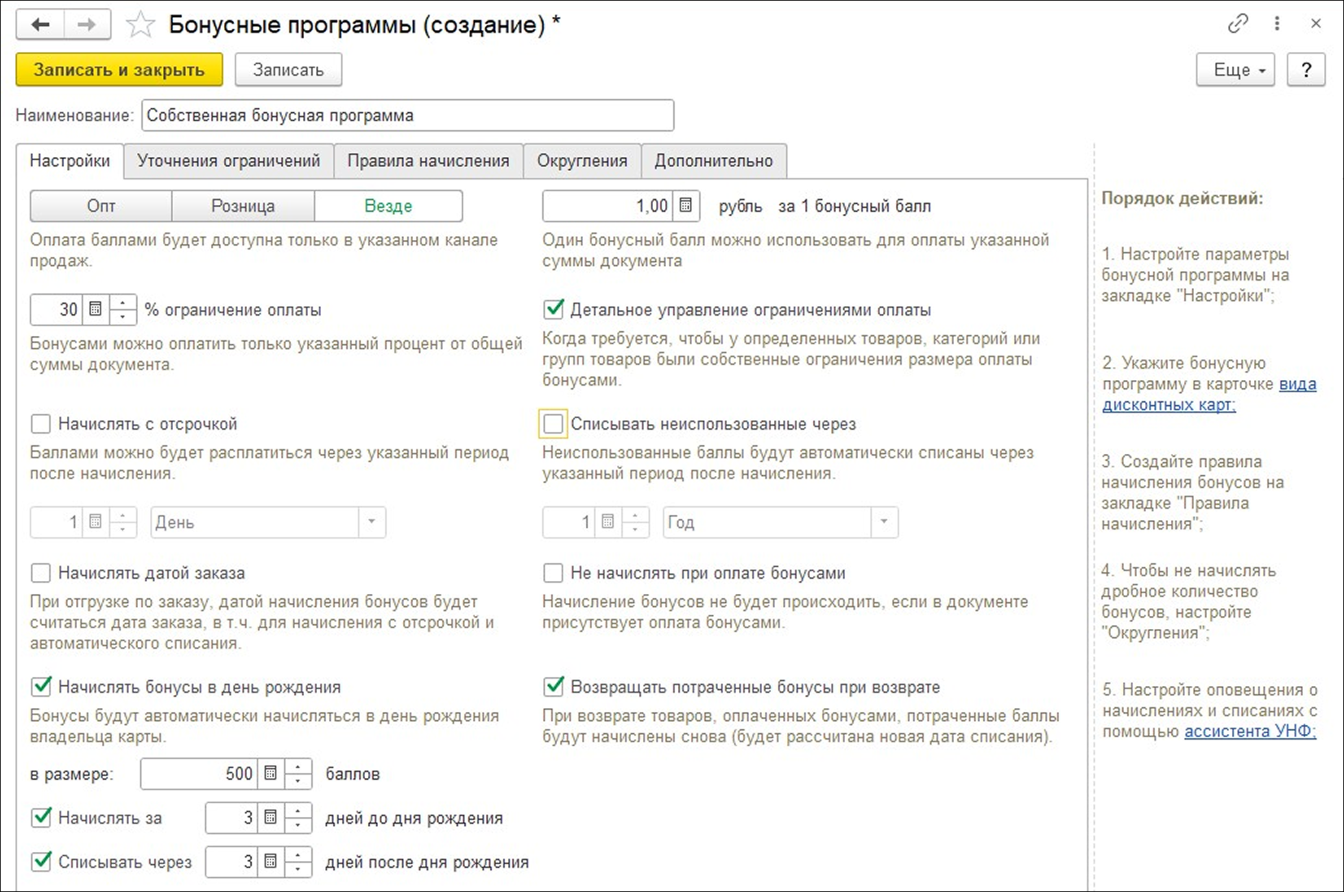Expand the 'День' period dropdown

coord(372,522)
